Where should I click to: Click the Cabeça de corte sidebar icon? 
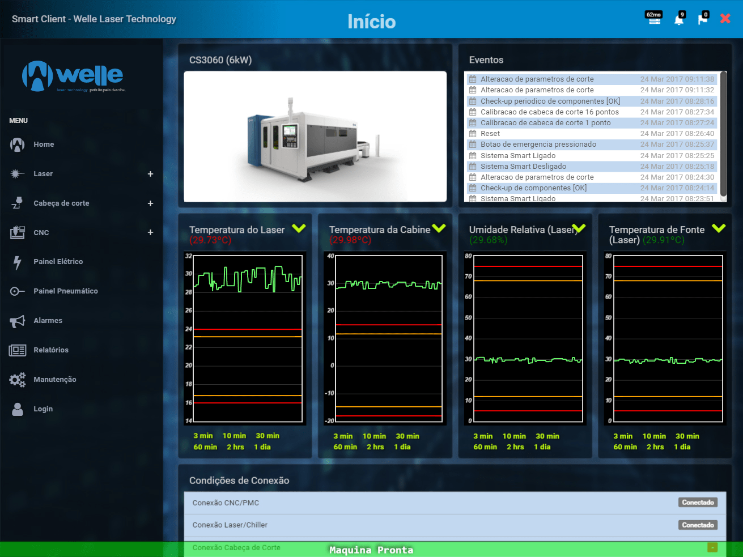pyautogui.click(x=18, y=203)
